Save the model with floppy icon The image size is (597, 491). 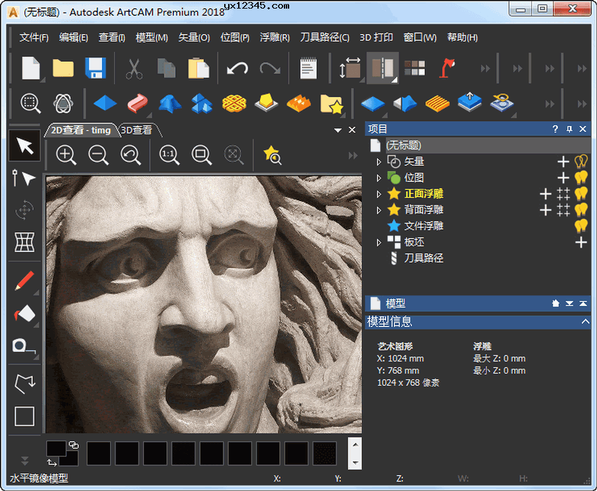pos(96,68)
